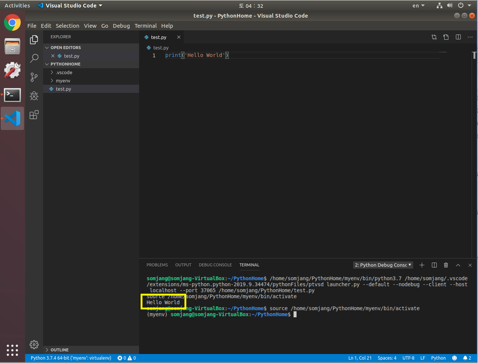
Task: Open the File menu
Action: click(32, 26)
